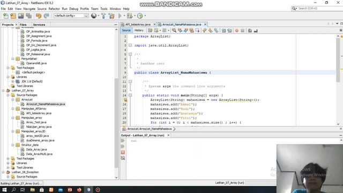The height and width of the screenshot is (193, 343).
Task: Expand Test Packages under Latihan_07_Array
Action: point(8,159)
